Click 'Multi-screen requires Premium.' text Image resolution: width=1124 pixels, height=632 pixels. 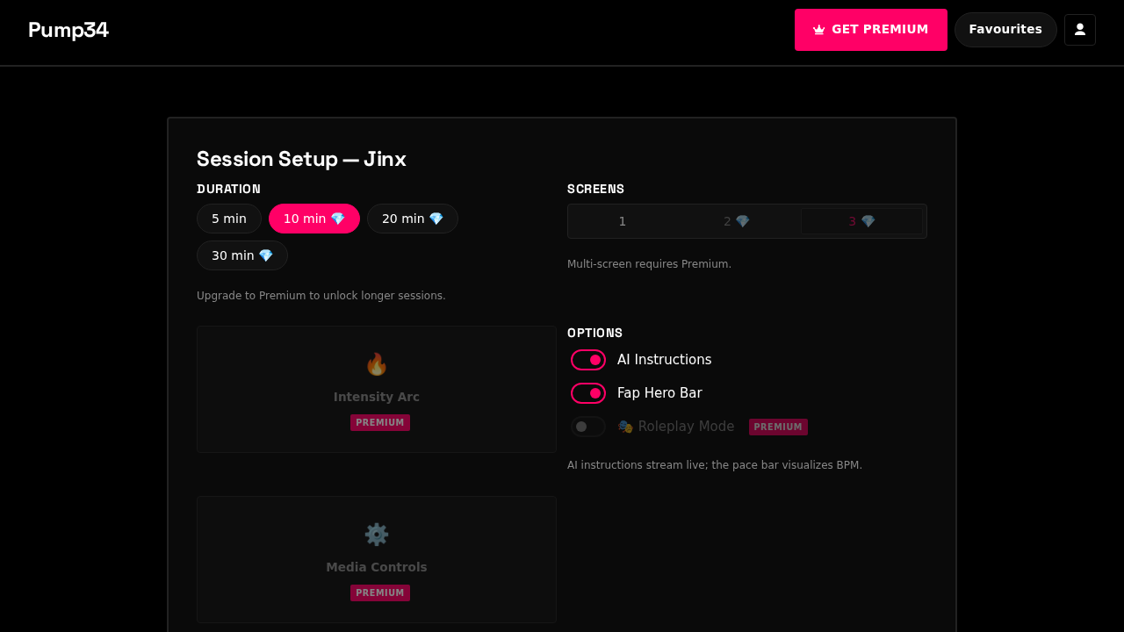(649, 264)
